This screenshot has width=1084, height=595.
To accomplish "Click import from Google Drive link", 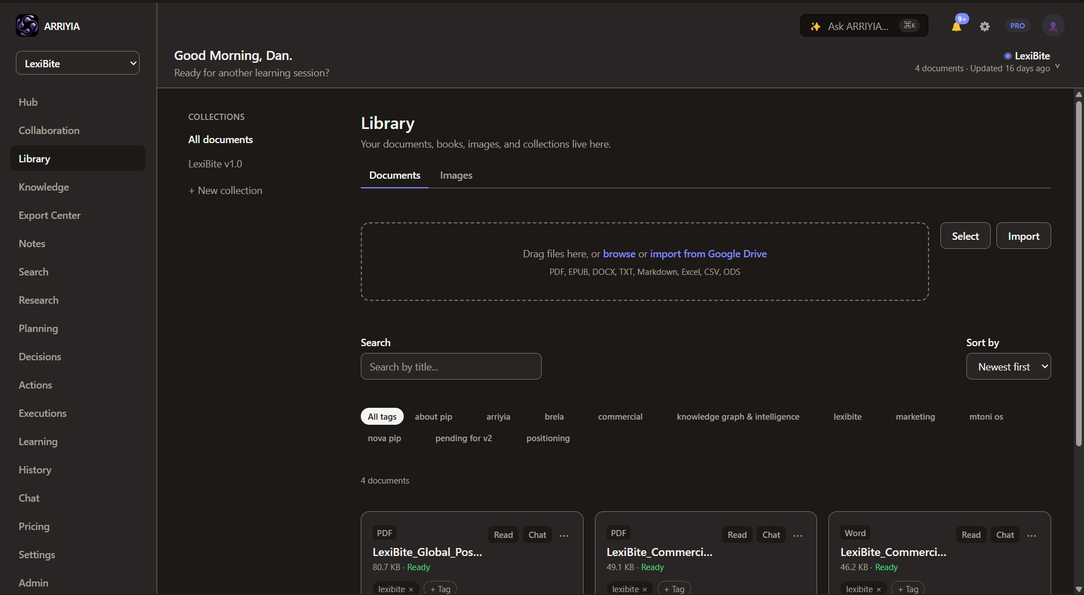I will (709, 254).
